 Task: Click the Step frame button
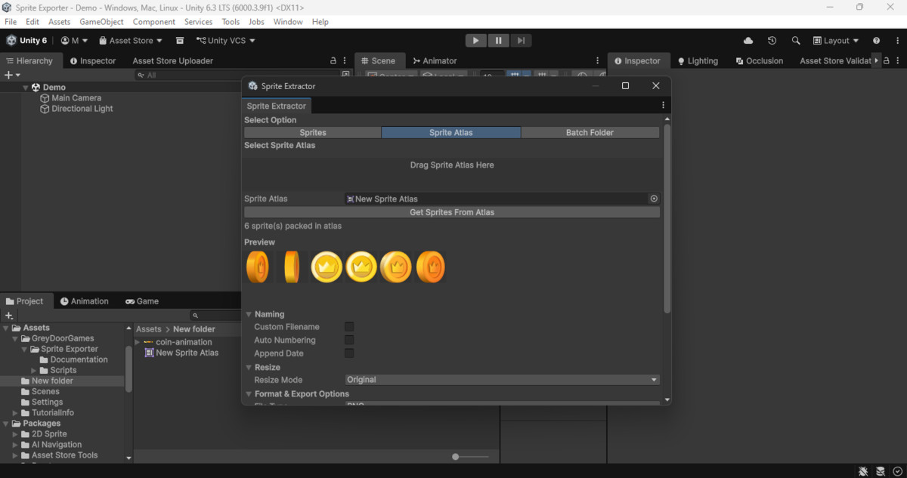coord(521,41)
